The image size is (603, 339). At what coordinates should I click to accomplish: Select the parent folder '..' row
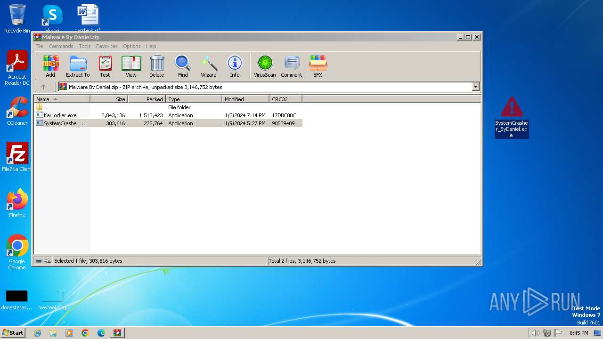pos(168,107)
